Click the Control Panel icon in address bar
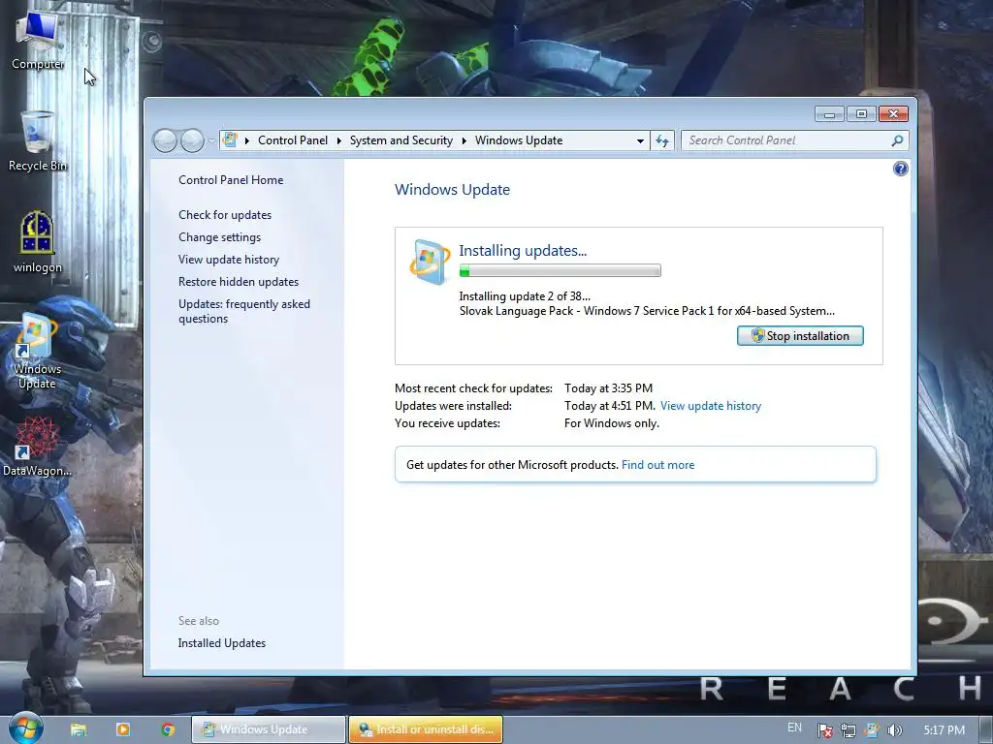This screenshot has height=744, width=993. (231, 139)
